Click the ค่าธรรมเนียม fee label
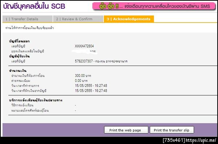This screenshot has width=218, height=144. (x=21, y=81)
